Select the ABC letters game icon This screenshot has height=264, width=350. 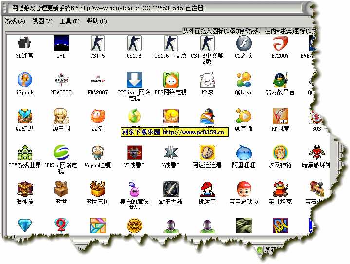coord(280,226)
